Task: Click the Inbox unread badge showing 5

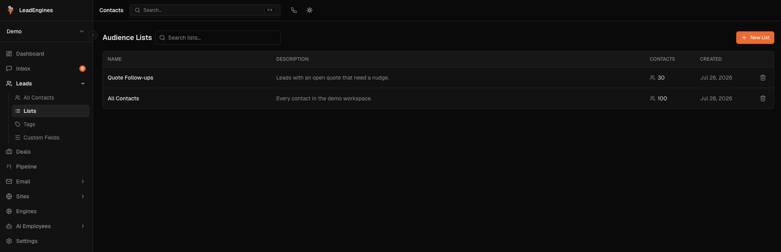Action: point(82,69)
